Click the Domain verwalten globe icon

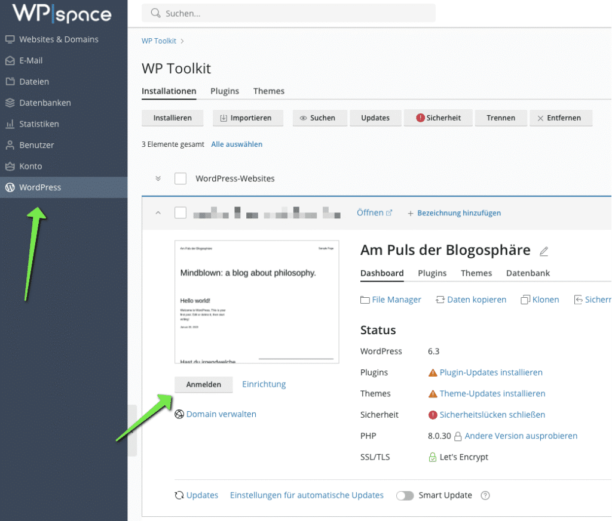point(179,414)
